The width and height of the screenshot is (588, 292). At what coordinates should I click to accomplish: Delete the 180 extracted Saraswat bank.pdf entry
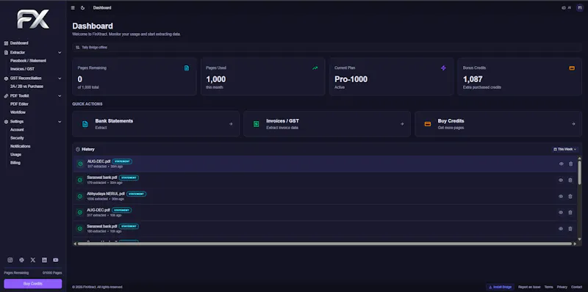tap(570, 229)
